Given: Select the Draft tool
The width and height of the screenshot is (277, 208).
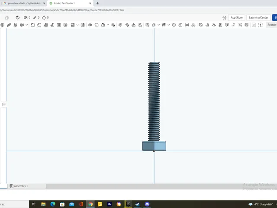Looking at the screenshot, I should point(46,25).
